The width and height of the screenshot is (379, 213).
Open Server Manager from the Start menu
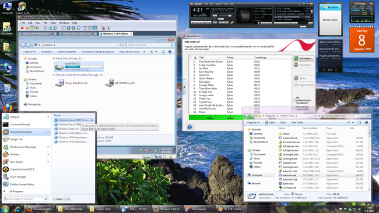point(26,177)
